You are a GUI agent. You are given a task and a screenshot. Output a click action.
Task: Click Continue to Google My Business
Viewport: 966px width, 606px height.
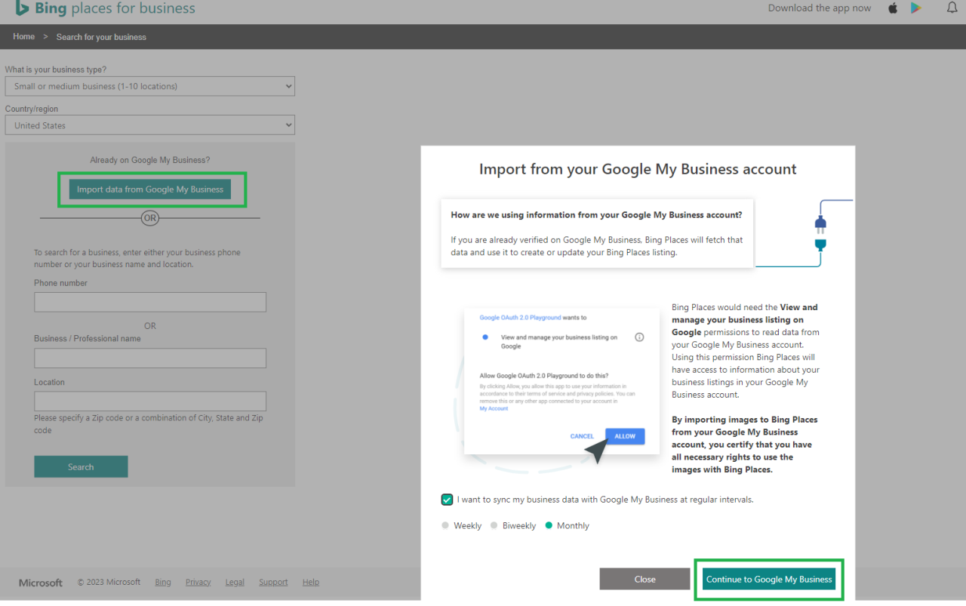(768, 579)
